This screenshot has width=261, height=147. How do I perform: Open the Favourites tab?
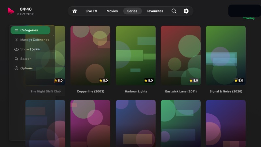click(155, 11)
